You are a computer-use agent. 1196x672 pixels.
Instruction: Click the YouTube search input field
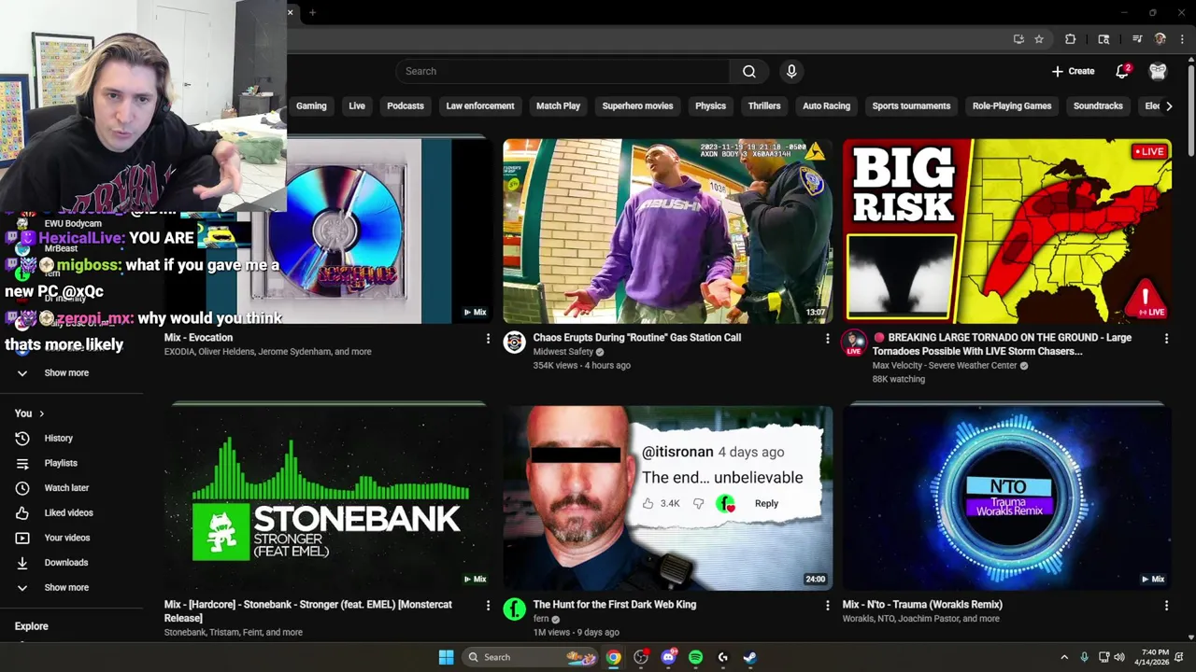tap(562, 71)
